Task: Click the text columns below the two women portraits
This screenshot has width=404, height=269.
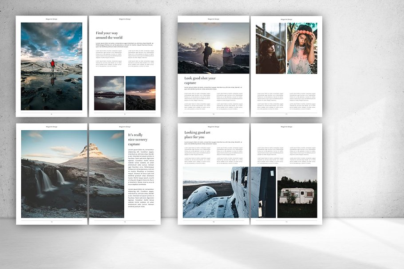Action: (x=286, y=102)
